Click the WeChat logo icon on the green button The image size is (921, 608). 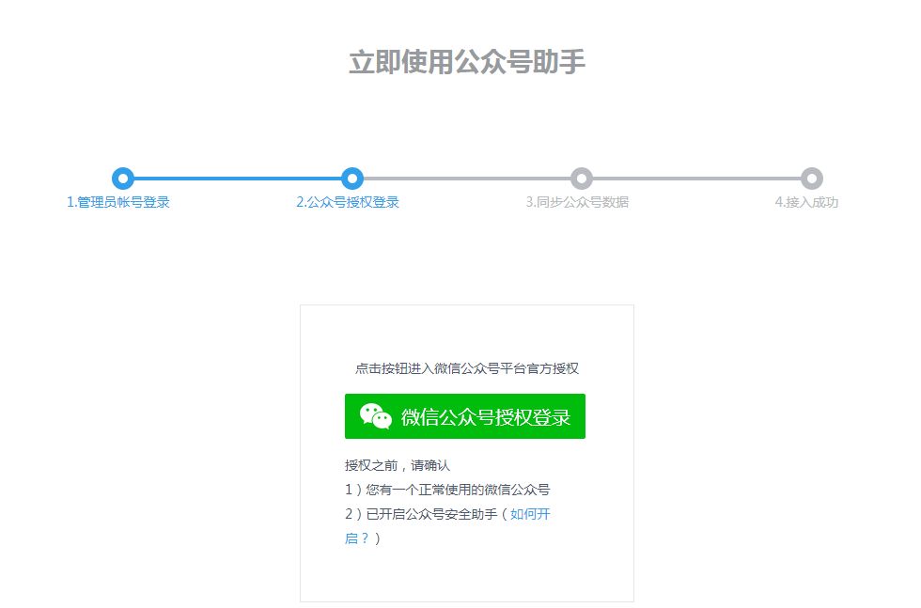[x=376, y=416]
